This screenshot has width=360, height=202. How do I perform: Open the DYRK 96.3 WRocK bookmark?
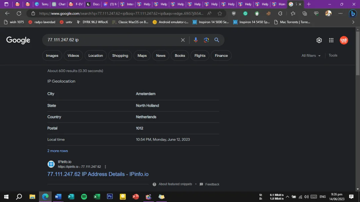(92, 22)
